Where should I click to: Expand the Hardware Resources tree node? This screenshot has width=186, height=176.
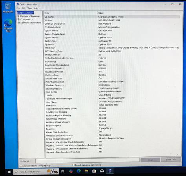click(x=18, y=16)
